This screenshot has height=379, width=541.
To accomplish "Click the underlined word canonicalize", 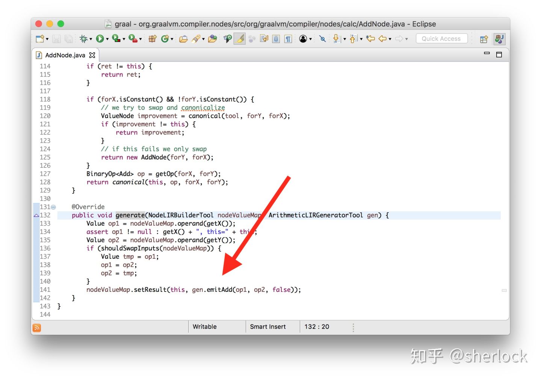I will (x=203, y=108).
